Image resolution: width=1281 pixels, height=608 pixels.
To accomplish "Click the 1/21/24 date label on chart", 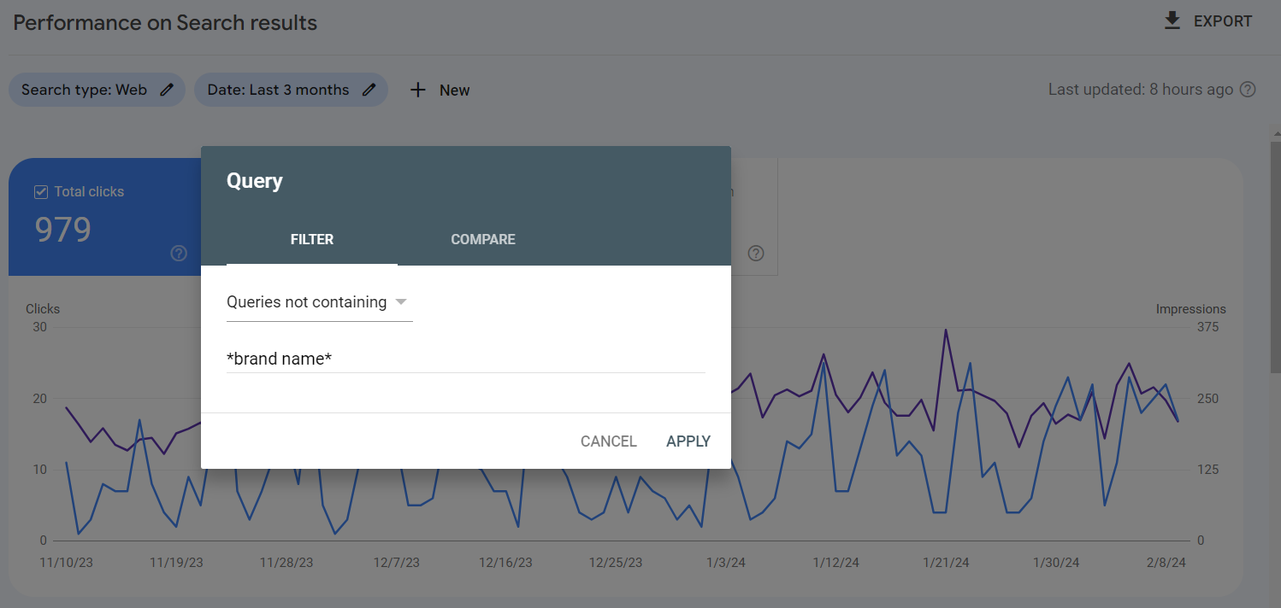I will [x=946, y=563].
